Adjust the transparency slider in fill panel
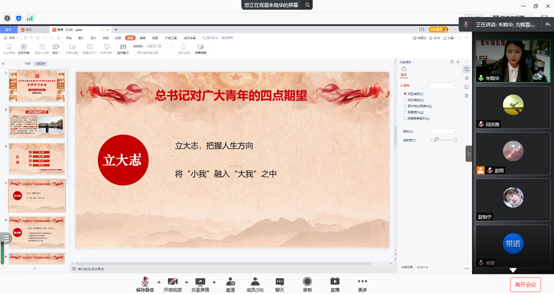This screenshot has width=554, height=294. point(437,140)
